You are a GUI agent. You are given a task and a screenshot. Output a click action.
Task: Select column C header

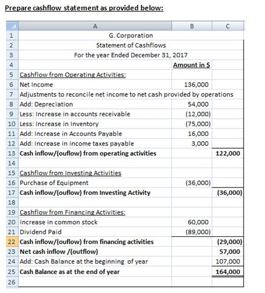pyautogui.click(x=228, y=26)
